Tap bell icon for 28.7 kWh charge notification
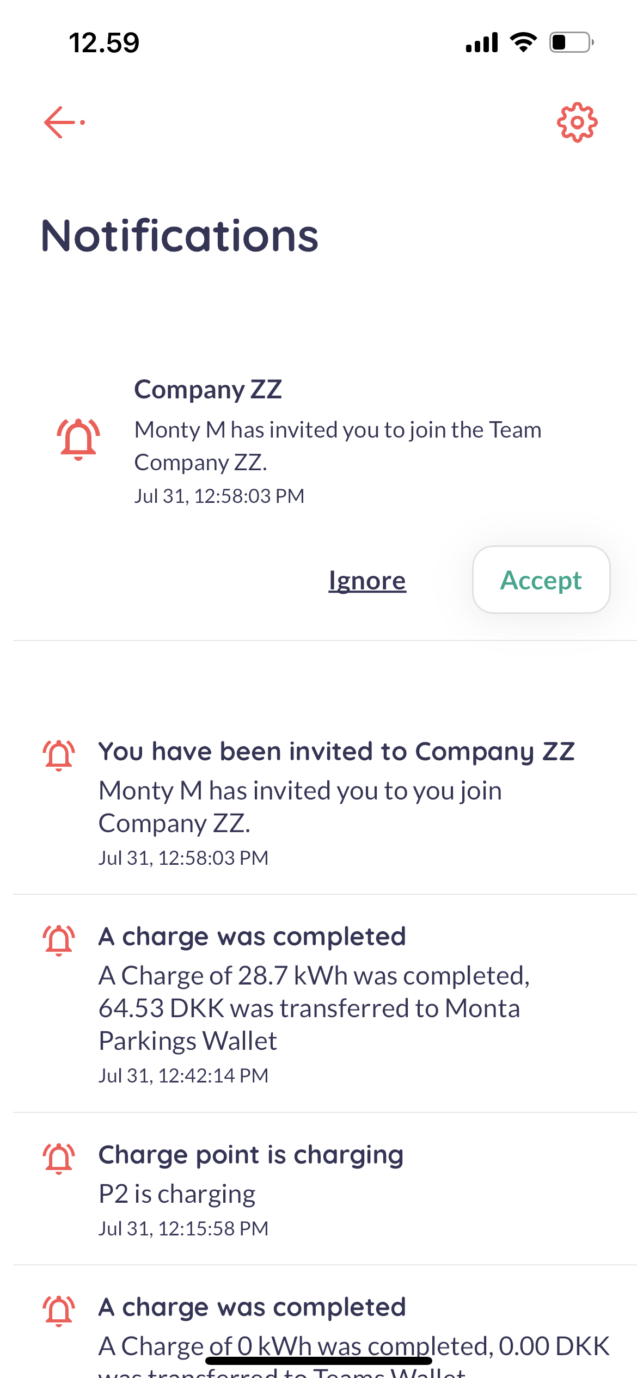The width and height of the screenshot is (637, 1378). tap(59, 940)
